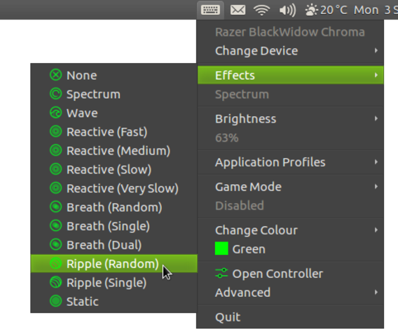Click the Wi-Fi network icon
The height and width of the screenshot is (336, 398).
pos(261,10)
